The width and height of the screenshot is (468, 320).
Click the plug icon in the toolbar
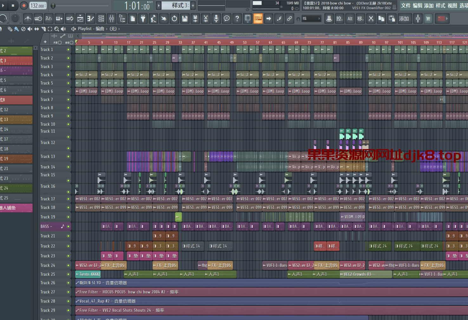click(143, 19)
